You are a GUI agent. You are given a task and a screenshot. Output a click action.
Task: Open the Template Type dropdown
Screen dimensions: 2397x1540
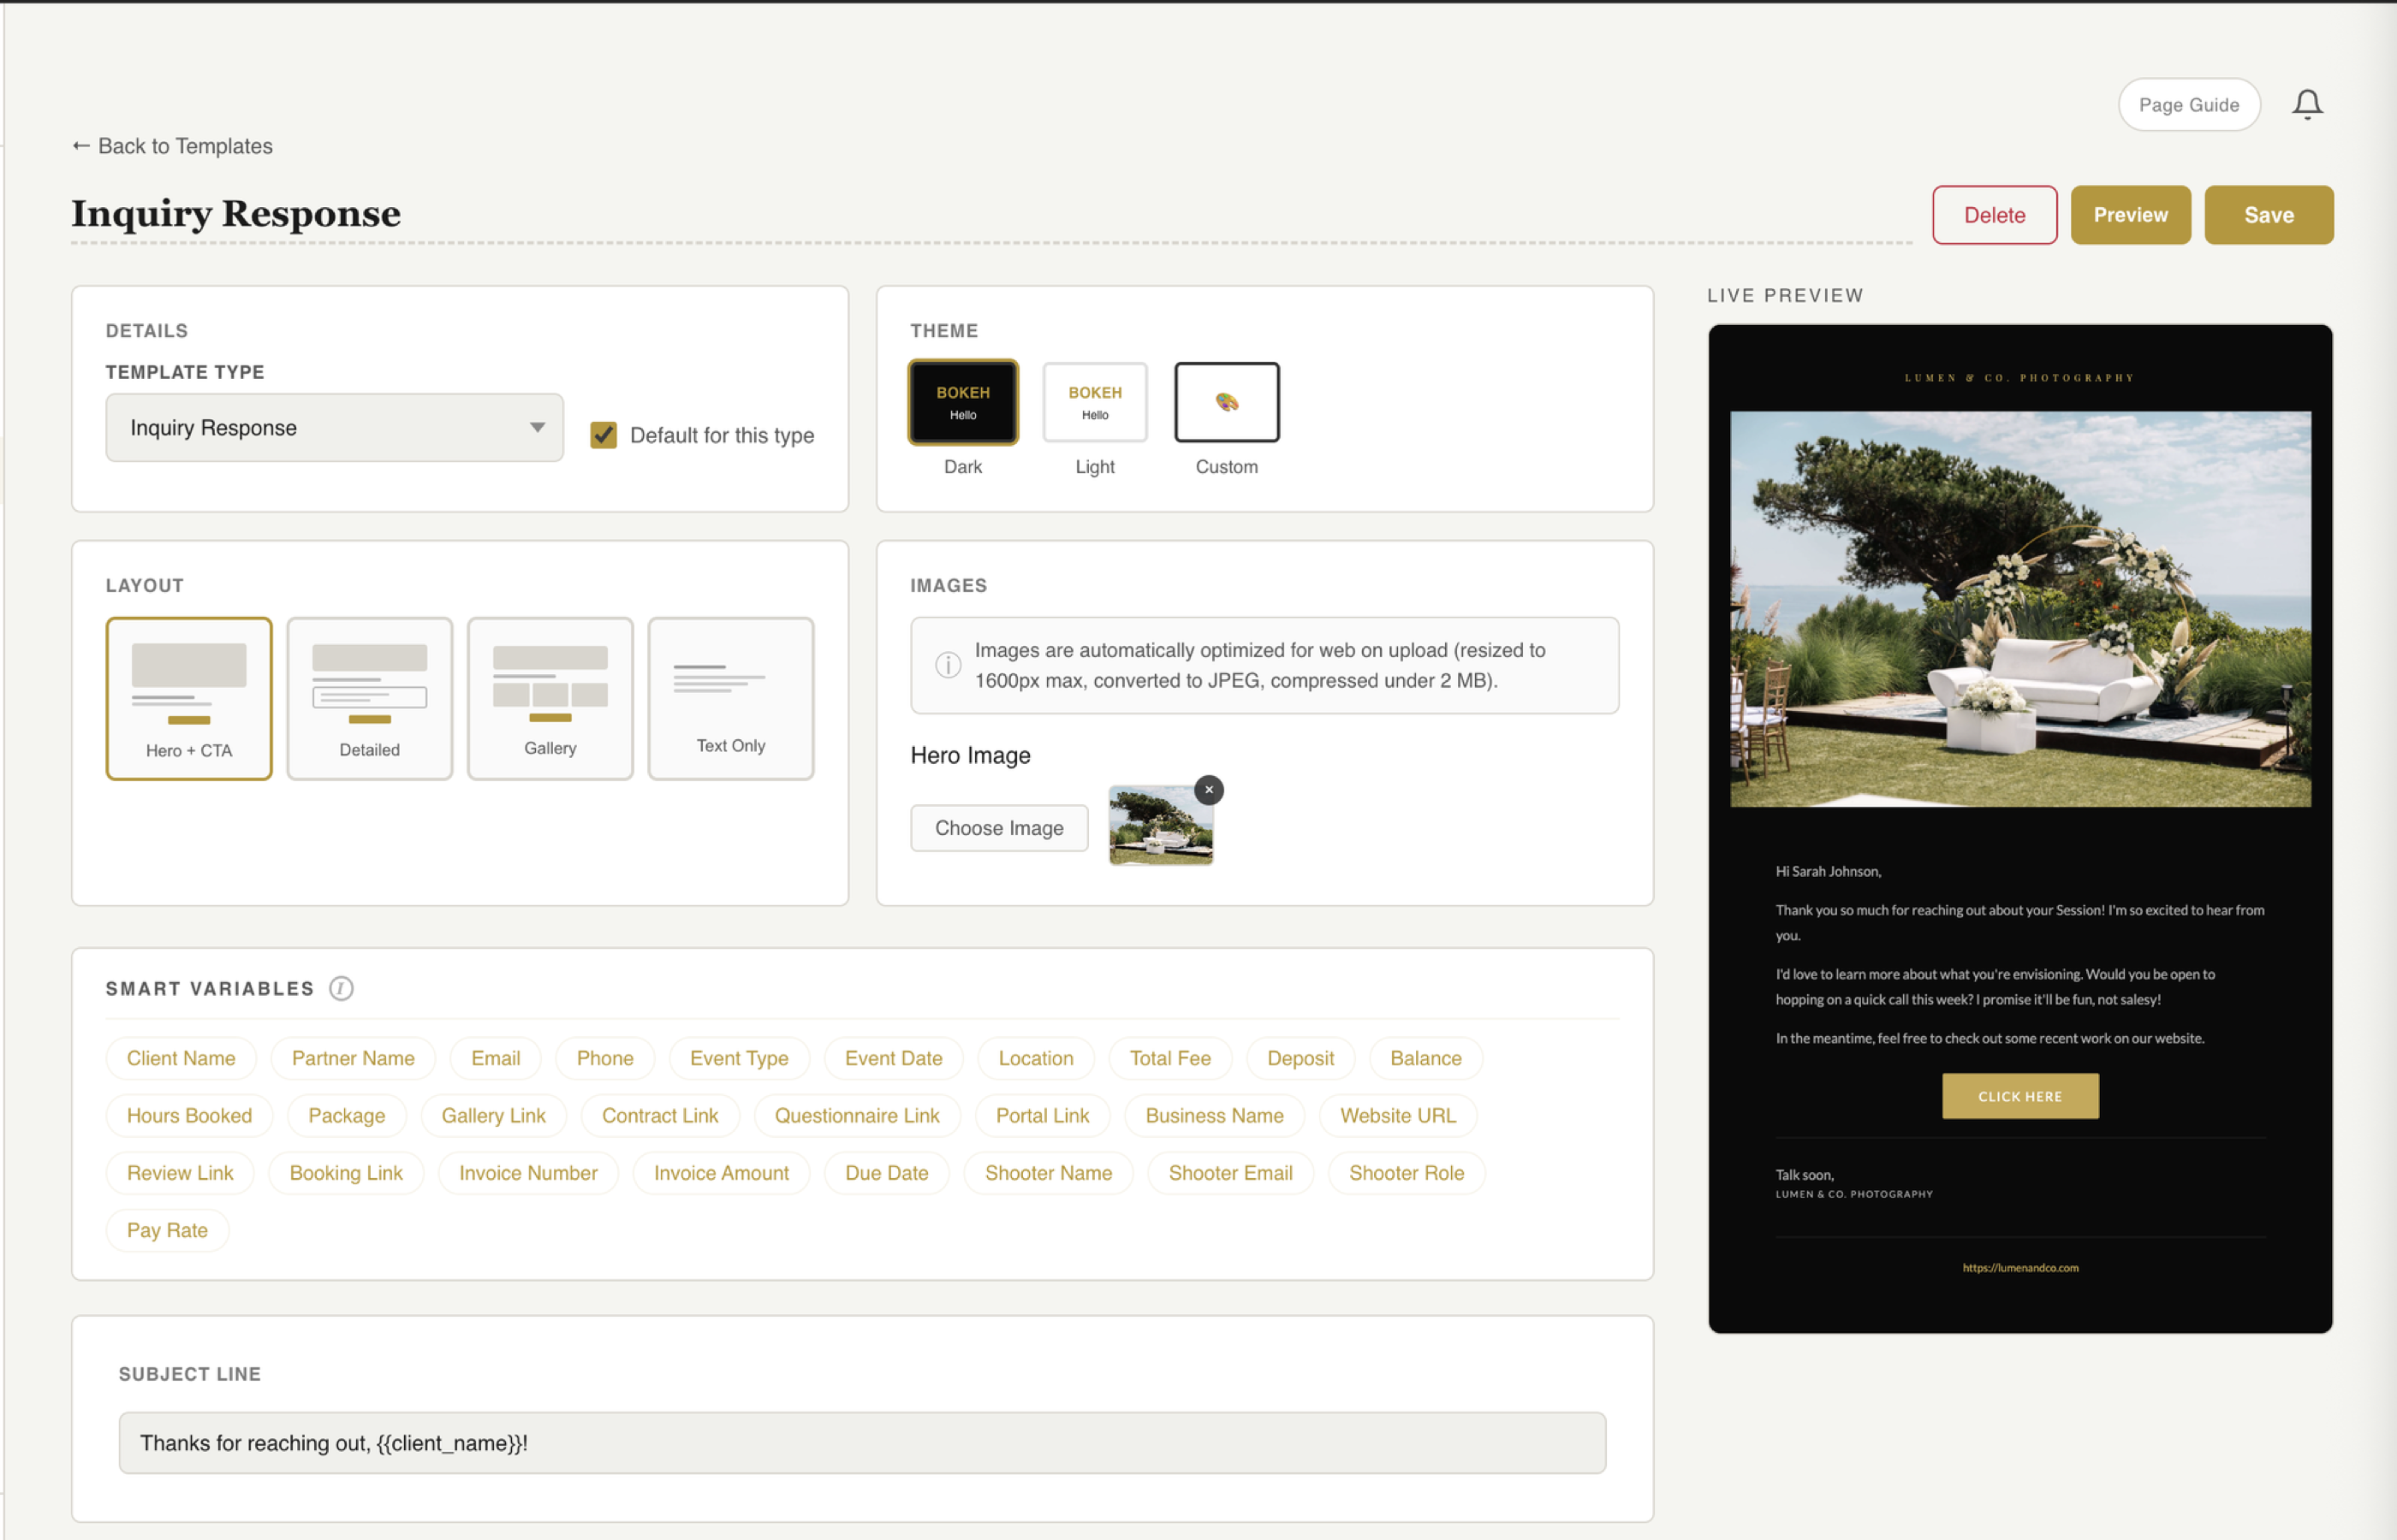click(x=334, y=427)
